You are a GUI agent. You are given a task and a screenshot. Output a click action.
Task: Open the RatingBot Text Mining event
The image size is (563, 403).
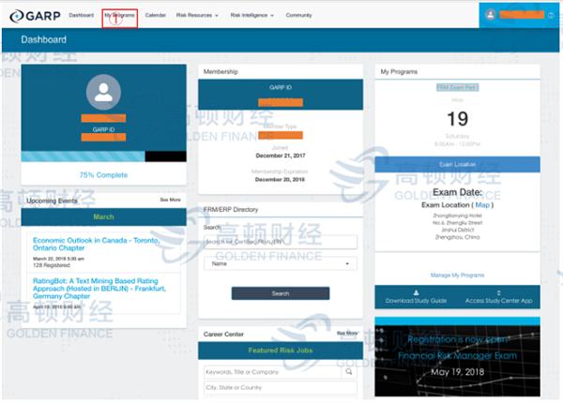tap(99, 289)
